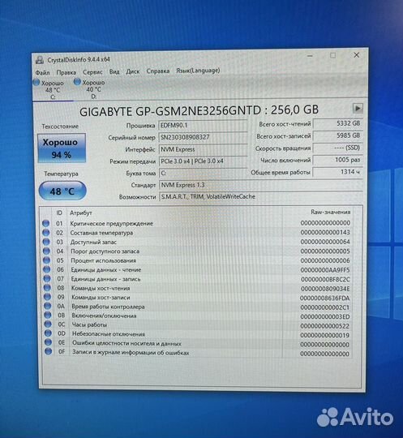Select the Единицы данных - чтение row
Screen dimensions: 403x438
[197, 269]
